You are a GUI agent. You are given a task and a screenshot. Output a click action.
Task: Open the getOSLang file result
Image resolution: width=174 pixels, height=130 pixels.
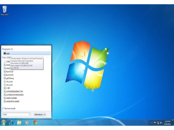(x=9, y=78)
